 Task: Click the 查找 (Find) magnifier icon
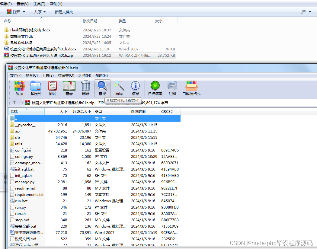point(102,88)
